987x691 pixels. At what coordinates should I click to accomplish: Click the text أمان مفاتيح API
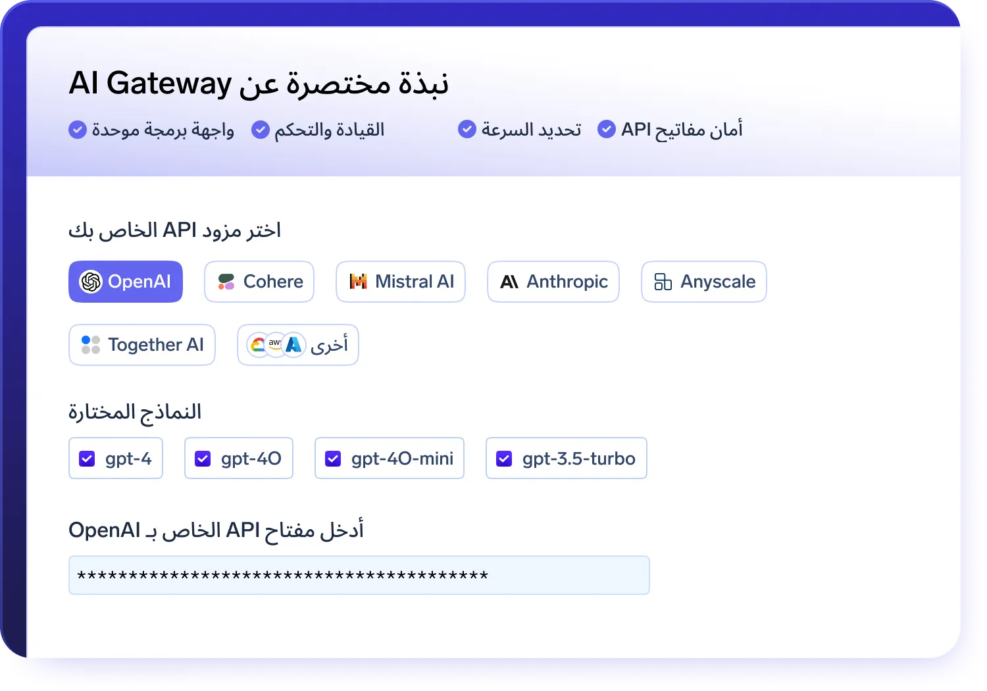[x=682, y=130]
